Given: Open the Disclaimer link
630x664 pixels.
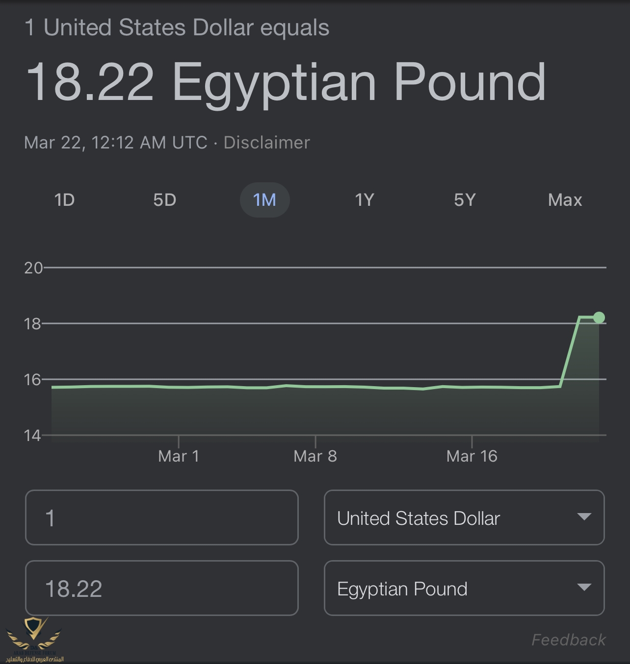Looking at the screenshot, I should 267,143.
